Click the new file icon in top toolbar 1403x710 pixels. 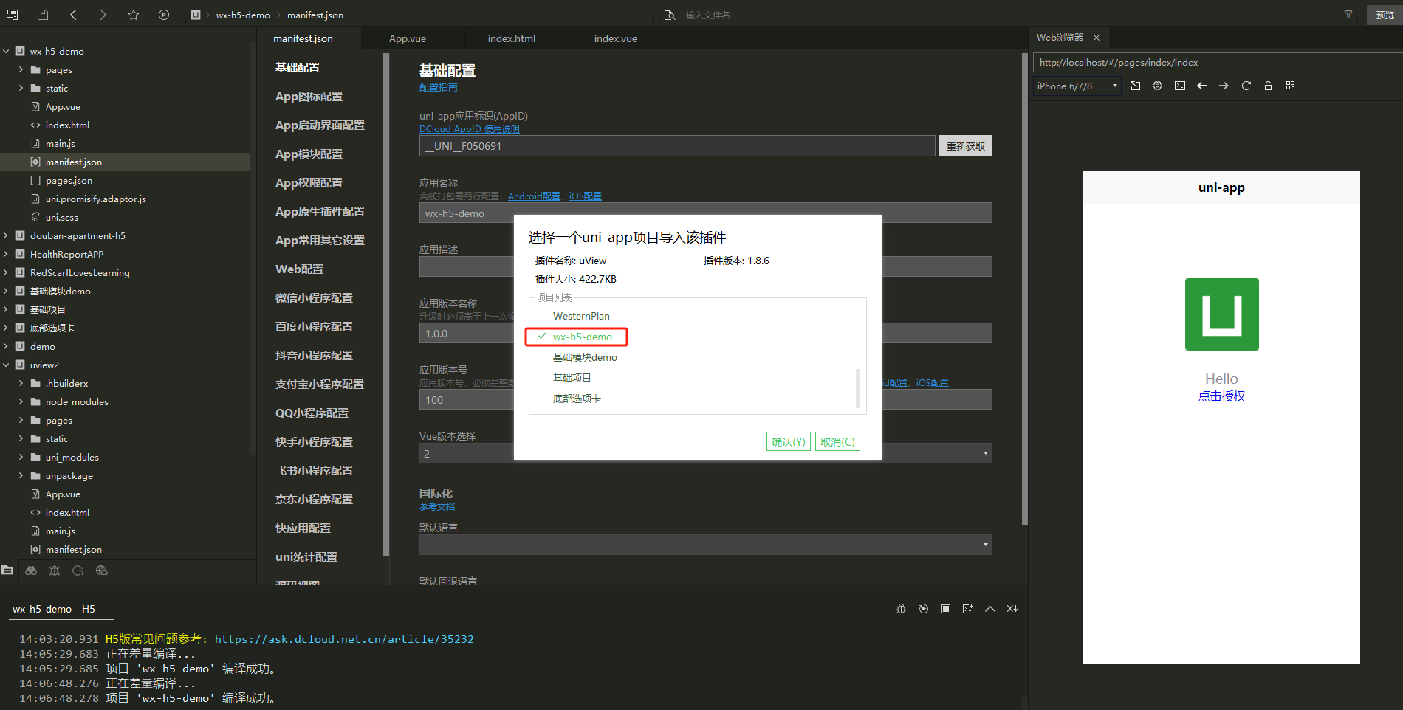click(13, 15)
